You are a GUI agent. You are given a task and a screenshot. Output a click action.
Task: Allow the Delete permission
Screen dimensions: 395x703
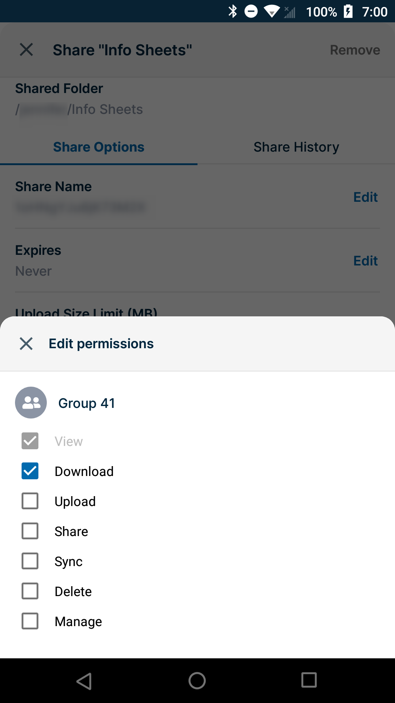tap(30, 591)
